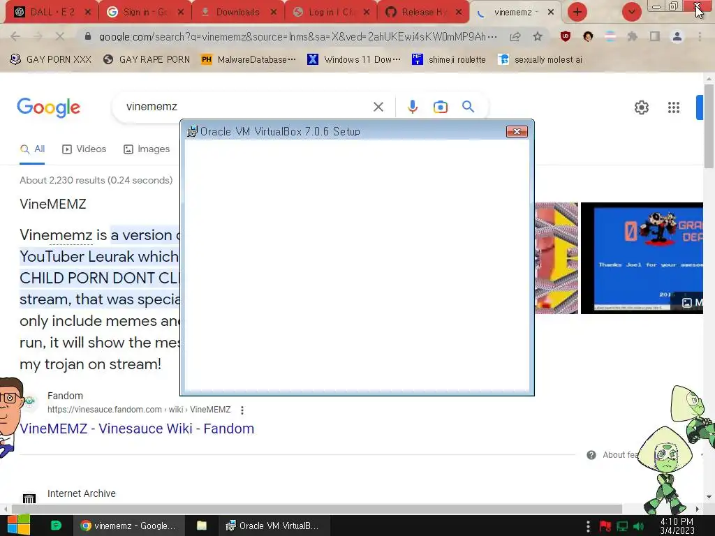Open the Chrome profile avatar icon
Viewport: 715px width, 536px height.
click(x=677, y=36)
